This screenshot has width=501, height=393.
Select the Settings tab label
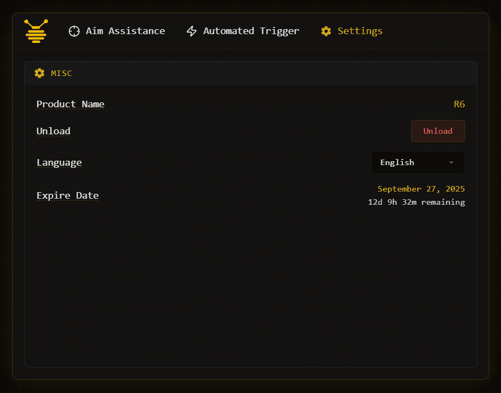pos(360,31)
